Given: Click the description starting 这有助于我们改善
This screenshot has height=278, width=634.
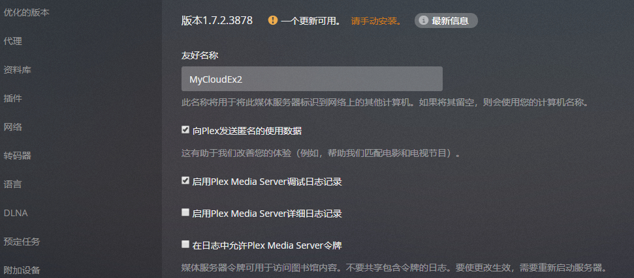Looking at the screenshot, I should (321, 154).
